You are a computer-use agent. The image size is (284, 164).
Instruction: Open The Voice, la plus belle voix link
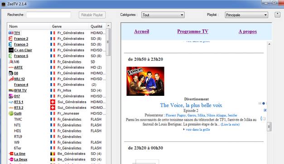[x=191, y=105]
